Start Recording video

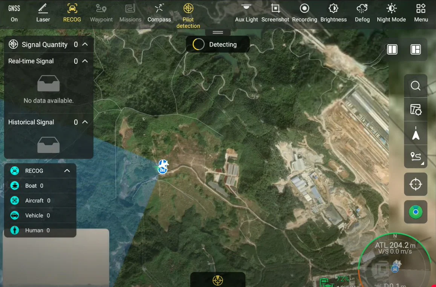304,13
